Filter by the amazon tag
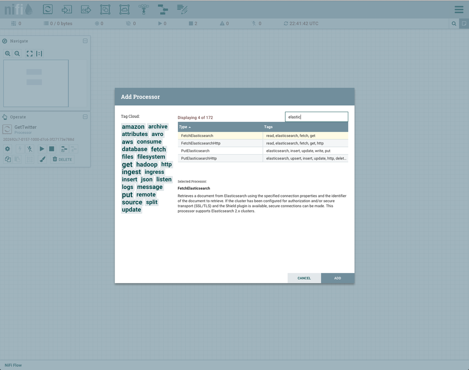Image resolution: width=469 pixels, height=370 pixels. (133, 127)
